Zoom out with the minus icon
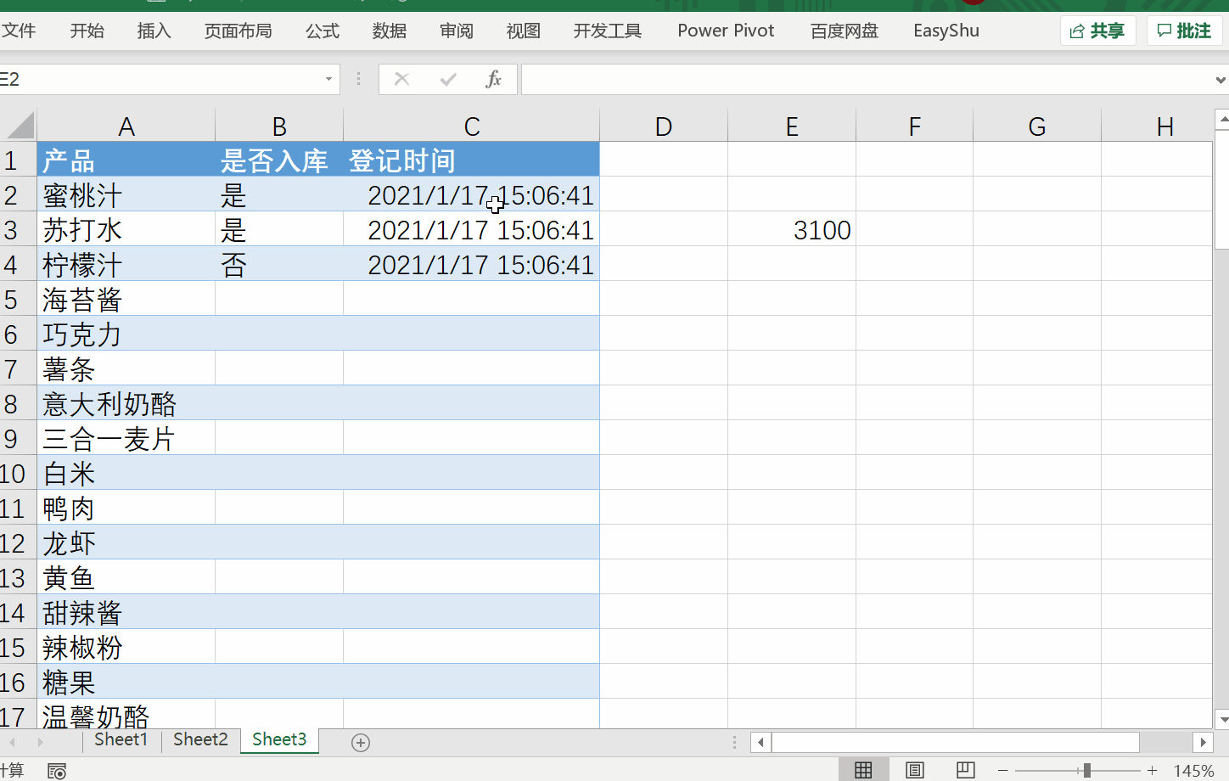Screen dimensions: 1229x781 1002,770
